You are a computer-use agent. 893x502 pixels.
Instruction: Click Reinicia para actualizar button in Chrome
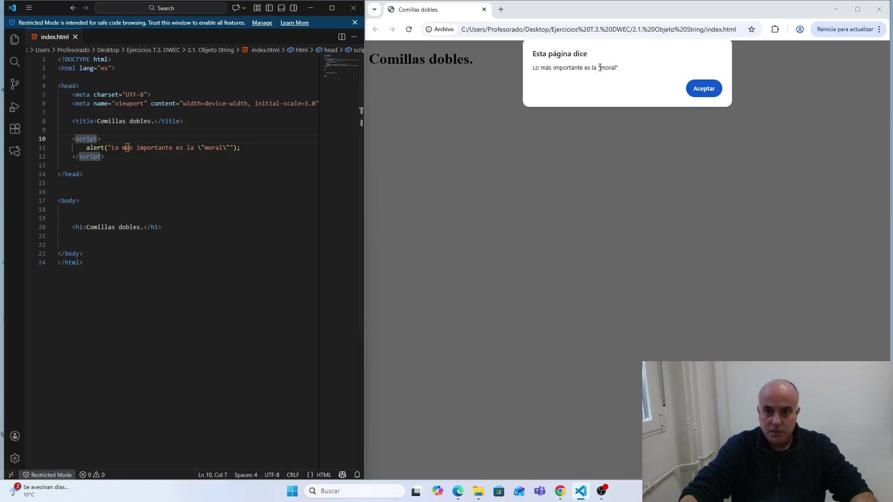847,29
